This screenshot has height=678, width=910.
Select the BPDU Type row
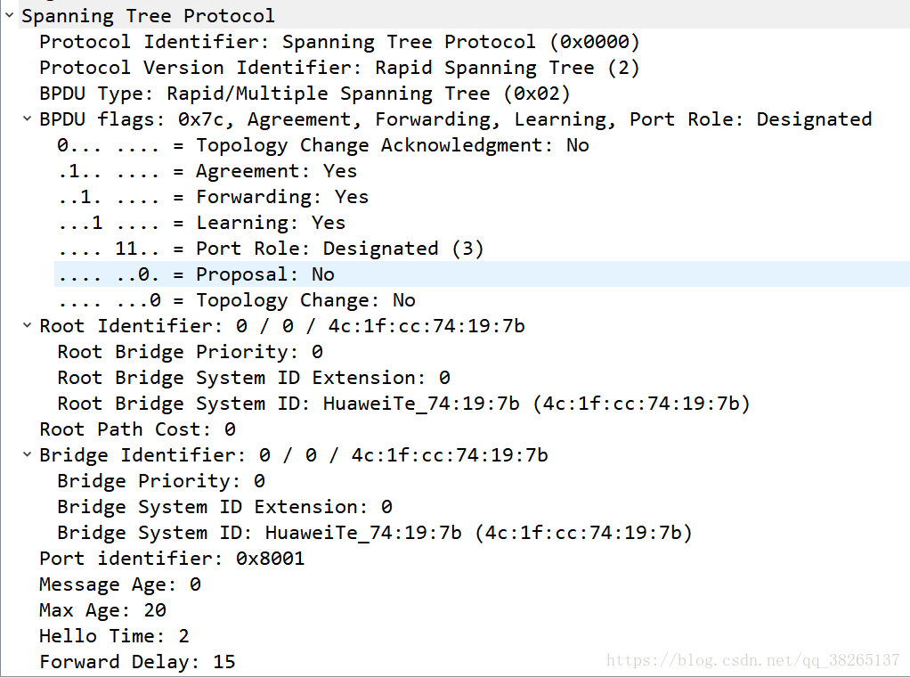point(305,94)
